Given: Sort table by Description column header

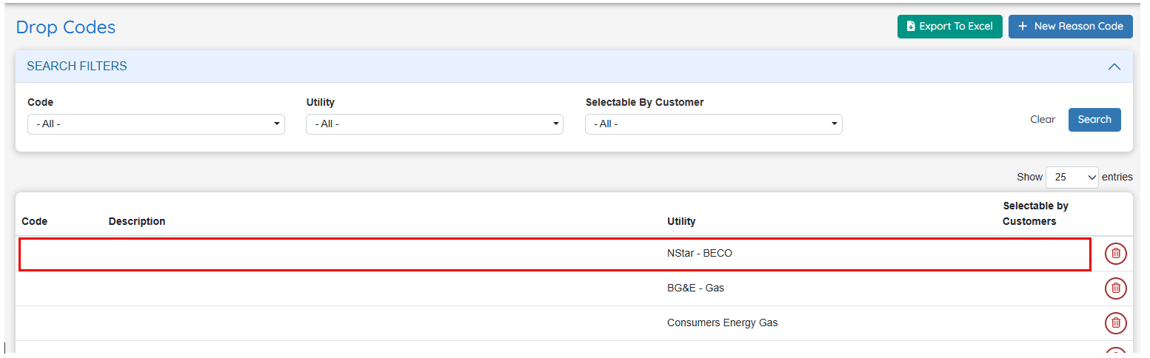Looking at the screenshot, I should [137, 221].
